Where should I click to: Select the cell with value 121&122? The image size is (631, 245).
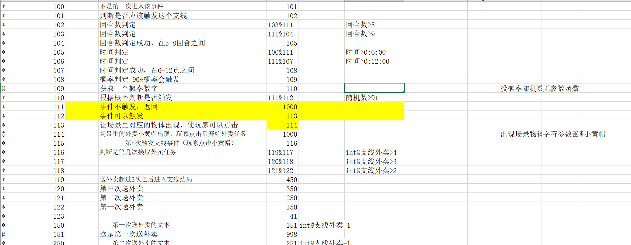click(x=282, y=170)
